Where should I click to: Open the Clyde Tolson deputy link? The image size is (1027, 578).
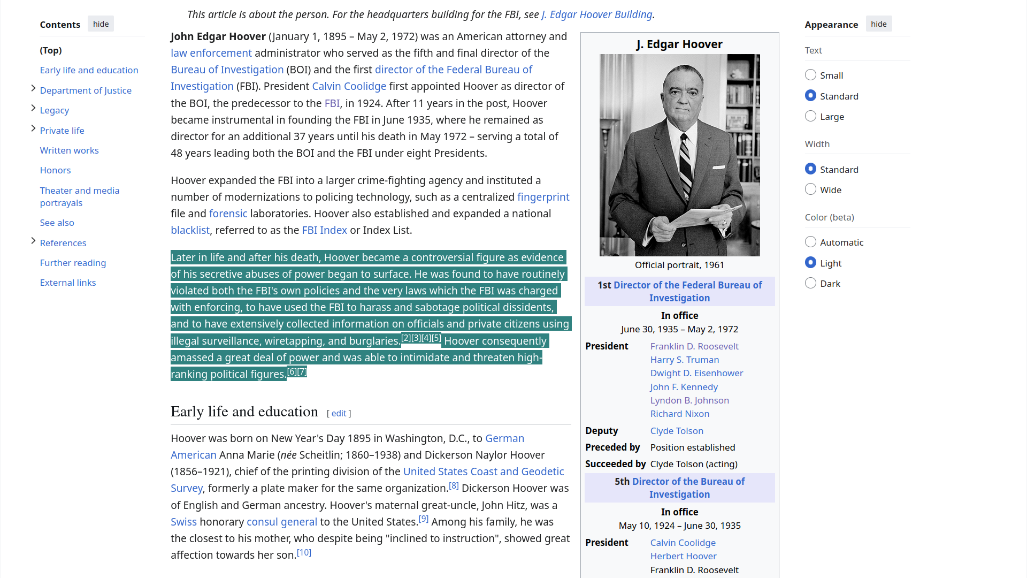(677, 431)
